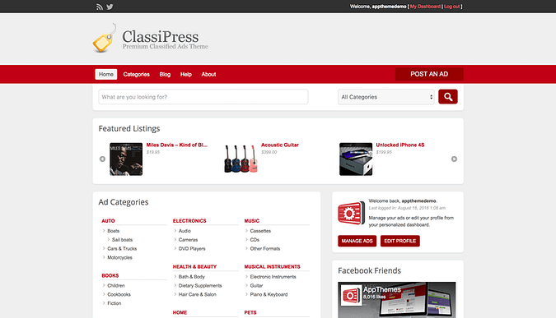This screenshot has width=556, height=318.
Task: Click the ClassiPress price tag logo
Action: 105,38
